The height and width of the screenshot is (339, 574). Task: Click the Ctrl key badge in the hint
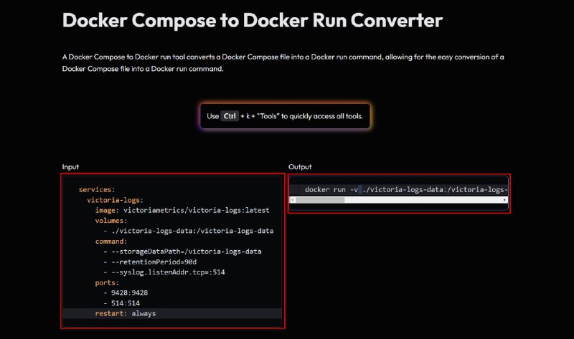230,116
